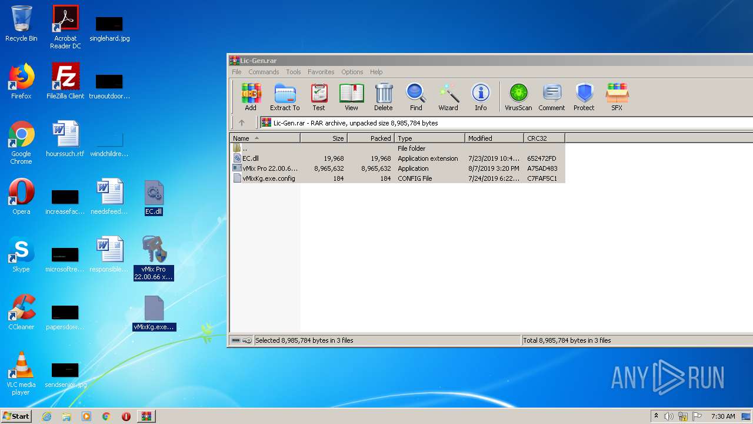The height and width of the screenshot is (424, 753).
Task: Open the Favorites menu
Action: [x=321, y=72]
